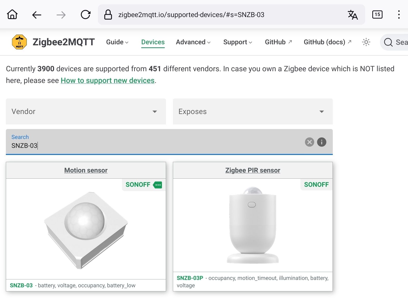Click SONOFF vendor text on Motion sensor card
408x299 pixels.
click(x=138, y=184)
